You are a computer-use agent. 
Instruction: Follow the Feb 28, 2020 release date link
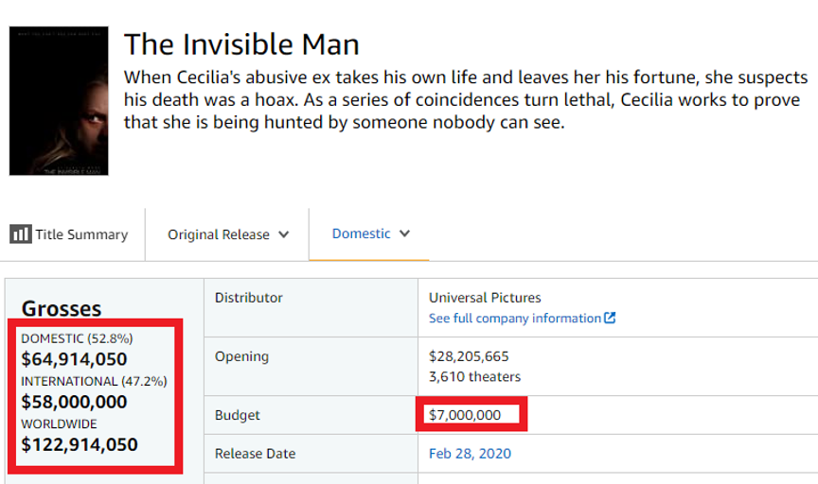(470, 454)
